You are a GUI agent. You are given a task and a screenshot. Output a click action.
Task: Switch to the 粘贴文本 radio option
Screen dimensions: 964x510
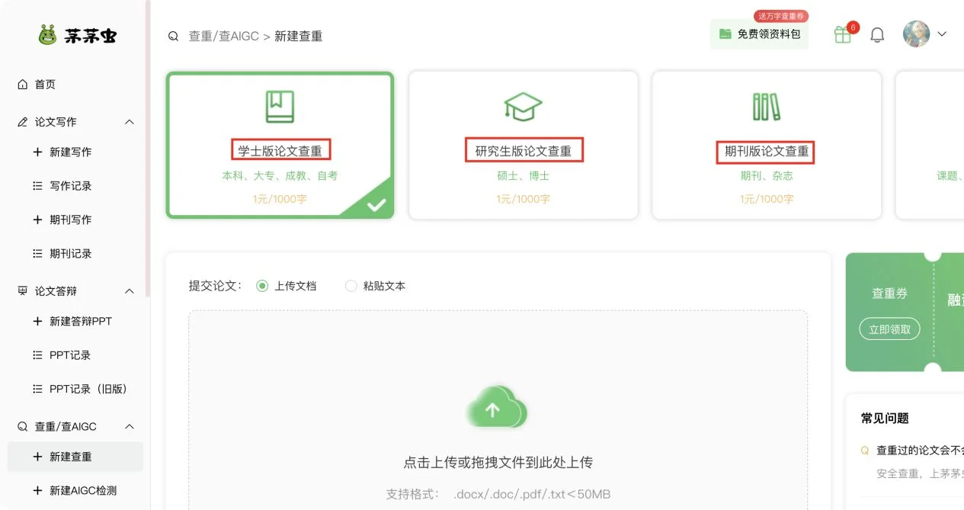coord(351,286)
